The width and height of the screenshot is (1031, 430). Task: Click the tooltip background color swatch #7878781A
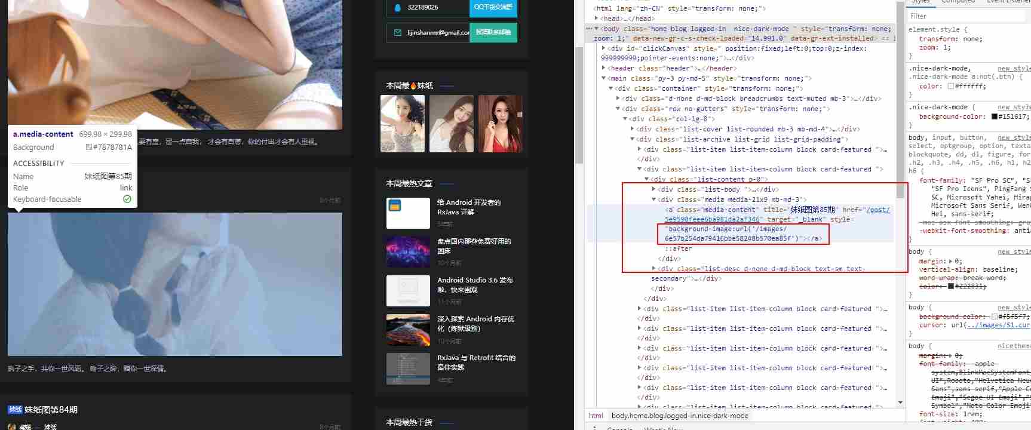89,147
